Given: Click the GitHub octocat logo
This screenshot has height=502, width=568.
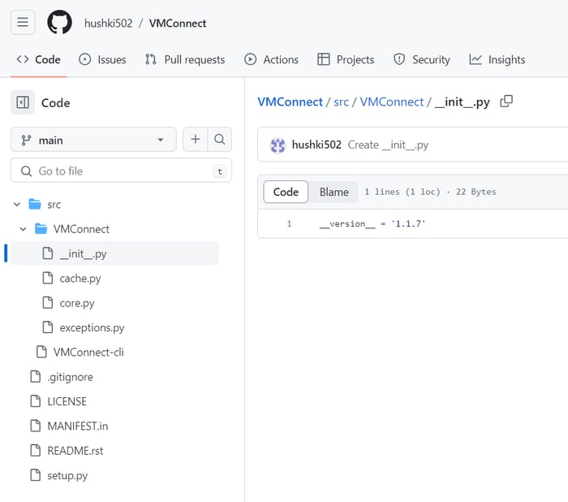Looking at the screenshot, I should click(59, 23).
